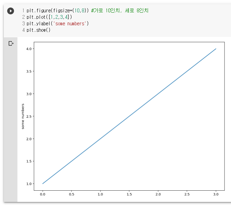The image size is (231, 205).
Task: Click the plt.show() code line
Action: (39, 30)
